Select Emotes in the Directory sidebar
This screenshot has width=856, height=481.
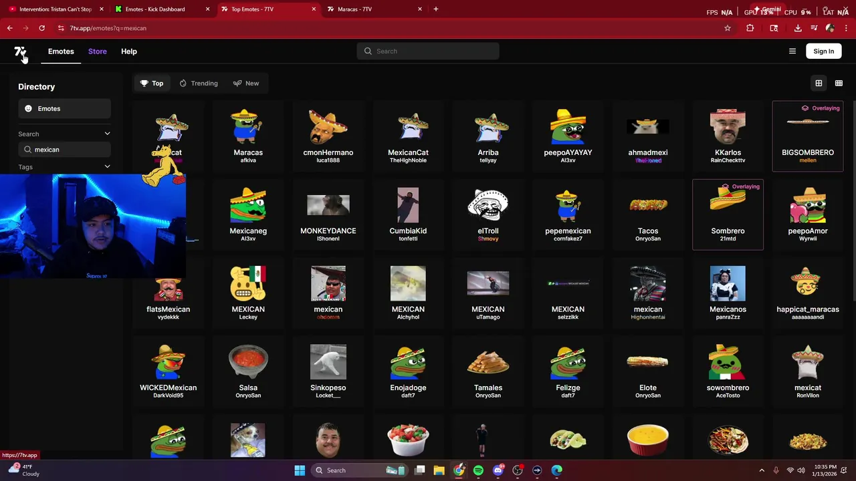[x=64, y=109]
